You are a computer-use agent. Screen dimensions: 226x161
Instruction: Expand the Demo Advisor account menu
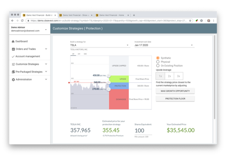[x=46, y=30]
